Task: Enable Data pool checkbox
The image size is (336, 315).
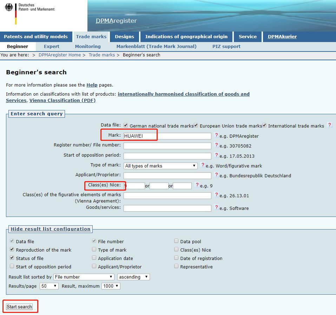Action: click(176, 241)
